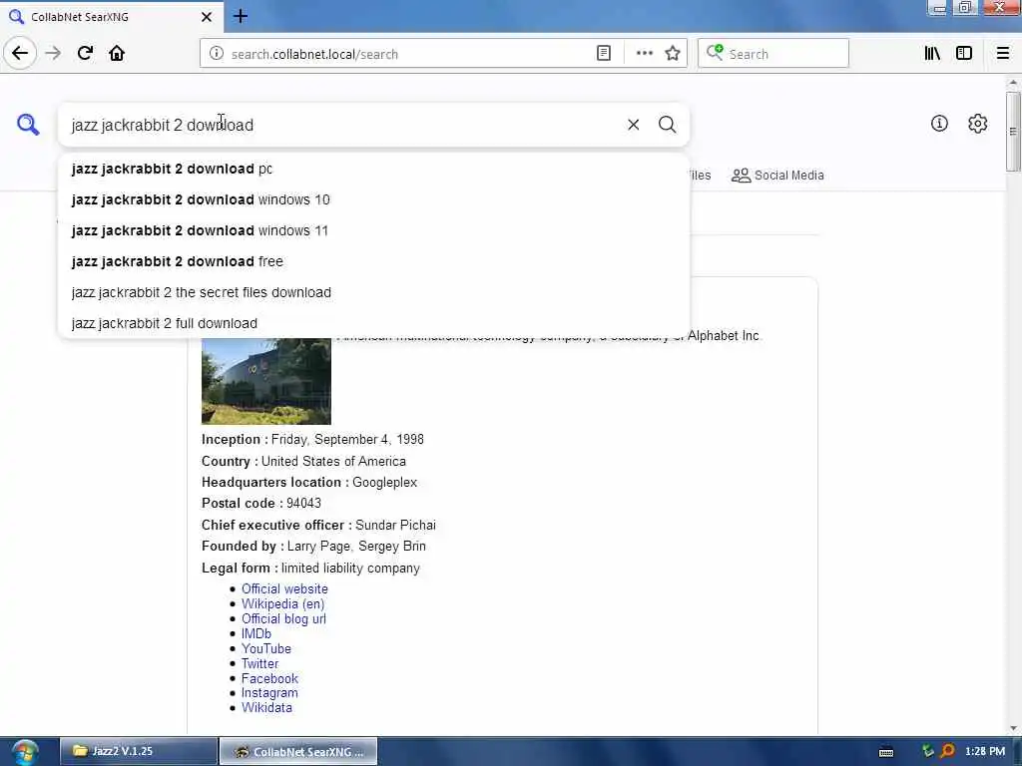Pick 'jazz jackrabbit 2 full download' suggestion
The image size is (1022, 766).
373,323
